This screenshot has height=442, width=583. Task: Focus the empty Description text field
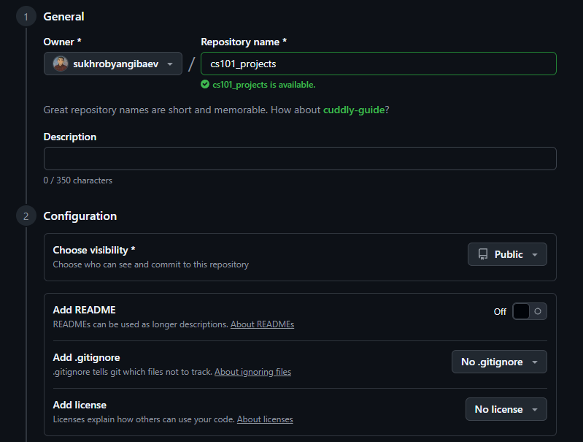coord(300,159)
